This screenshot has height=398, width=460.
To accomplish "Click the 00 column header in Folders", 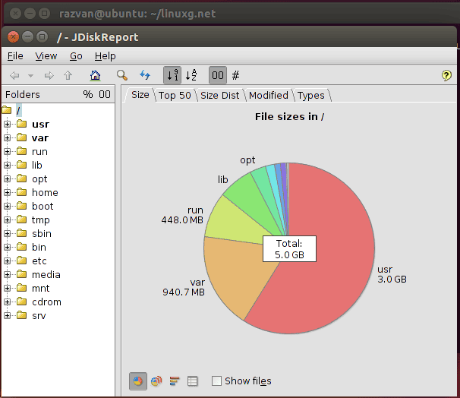I will tap(105, 94).
